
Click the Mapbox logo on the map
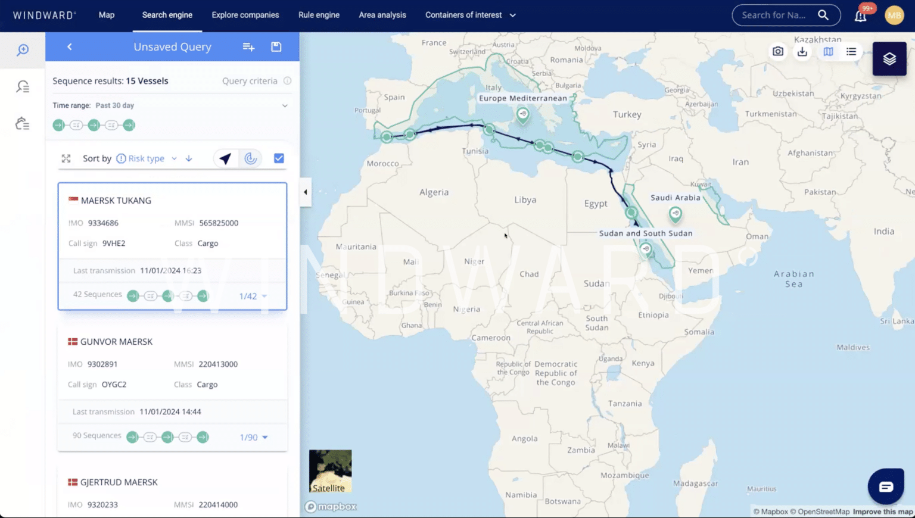[x=331, y=507]
